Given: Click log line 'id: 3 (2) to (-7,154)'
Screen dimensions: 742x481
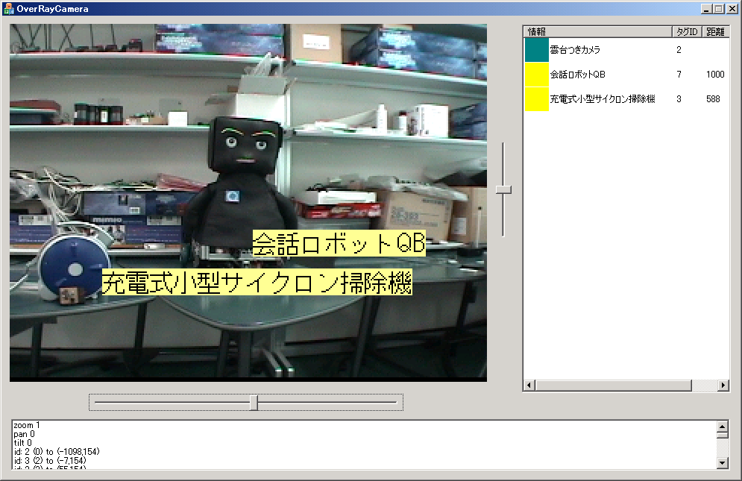Looking at the screenshot, I should tap(50, 461).
